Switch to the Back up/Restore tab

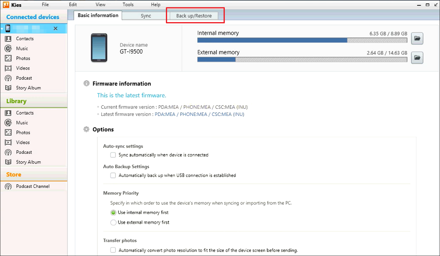(x=194, y=16)
